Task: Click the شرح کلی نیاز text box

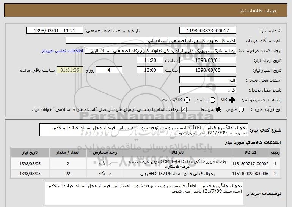Action: pyautogui.click(x=144, y=130)
